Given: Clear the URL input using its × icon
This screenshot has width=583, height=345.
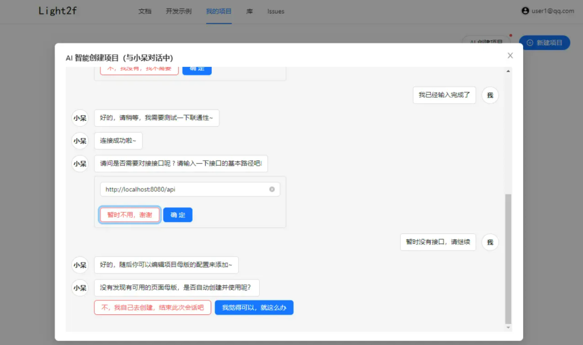Looking at the screenshot, I should [272, 189].
